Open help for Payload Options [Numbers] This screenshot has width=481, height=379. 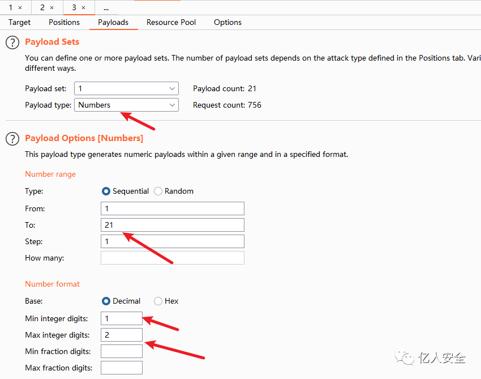[12, 139]
